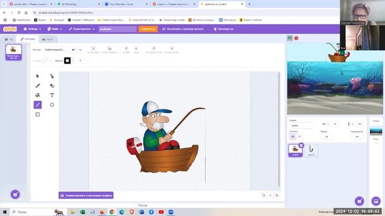Toggle sprite visibility to shown (eye icon)

[x=293, y=137]
